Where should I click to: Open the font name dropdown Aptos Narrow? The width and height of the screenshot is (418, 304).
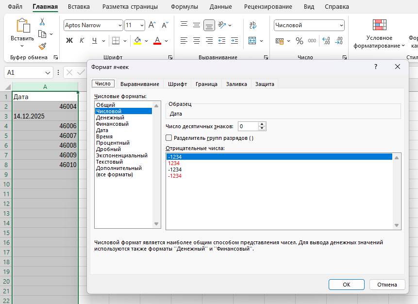tap(119, 25)
